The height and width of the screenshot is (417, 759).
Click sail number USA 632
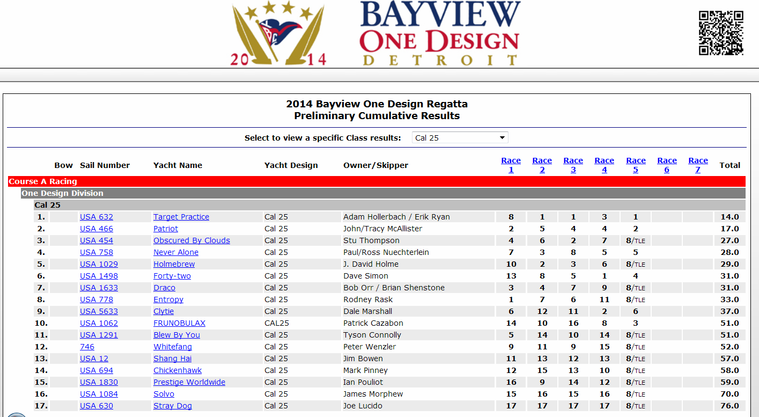pos(97,217)
